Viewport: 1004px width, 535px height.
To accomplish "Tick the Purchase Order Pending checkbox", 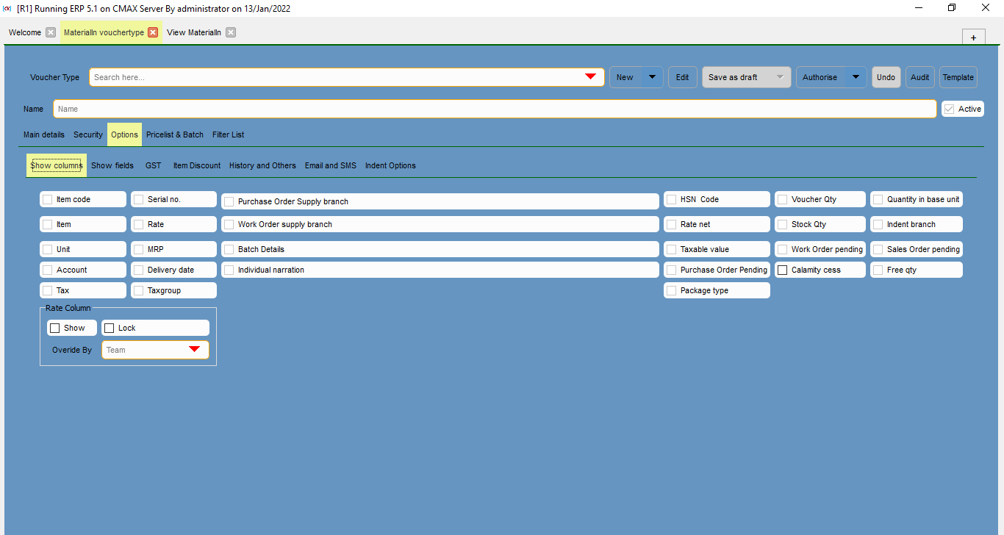I will click(672, 270).
